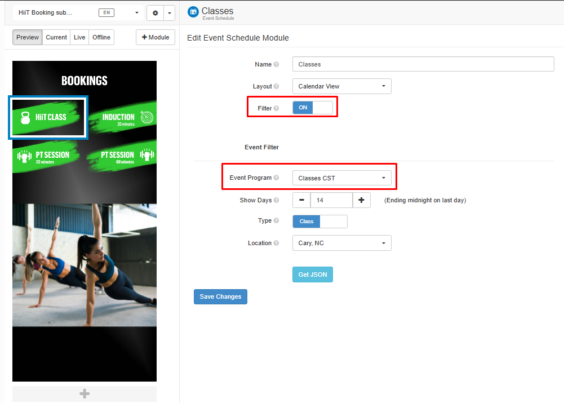The width and height of the screenshot is (564, 403).
Task: Click the plus icon below the preview panel
Action: tap(84, 393)
